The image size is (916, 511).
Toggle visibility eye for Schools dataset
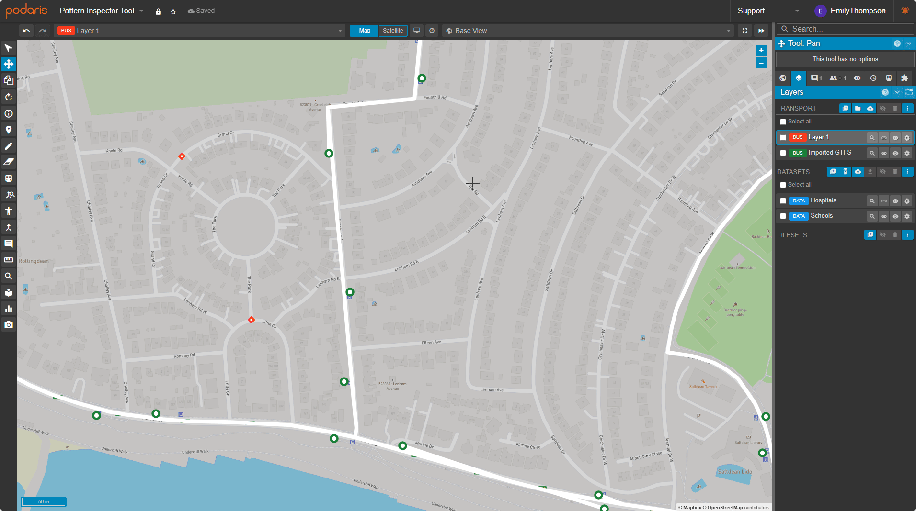895,216
